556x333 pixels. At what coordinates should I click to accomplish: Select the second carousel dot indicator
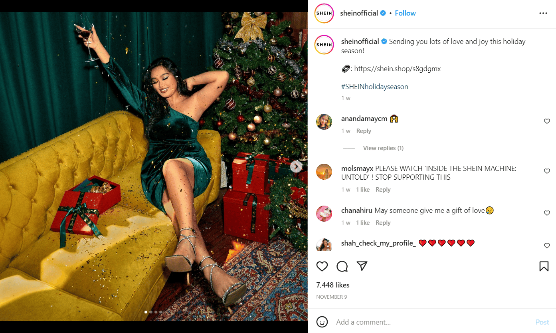151,312
